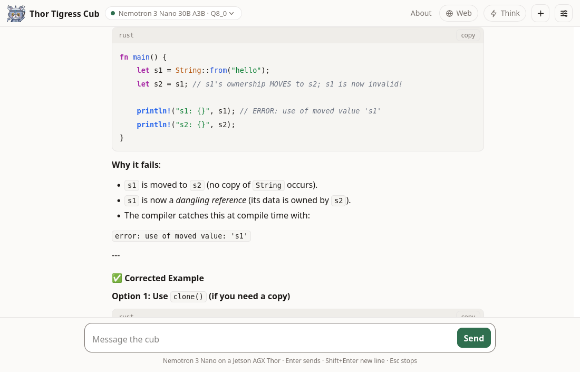Image resolution: width=580 pixels, height=372 pixels.
Task: Start a new chat with plus icon
Action: [x=540, y=13]
